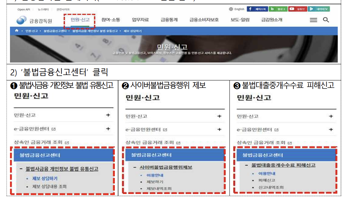Open the 네이버TV social button

click(x=318, y=9)
